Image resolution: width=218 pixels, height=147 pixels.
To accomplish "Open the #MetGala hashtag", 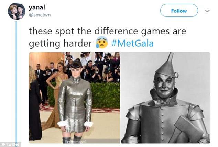I will tap(132, 43).
